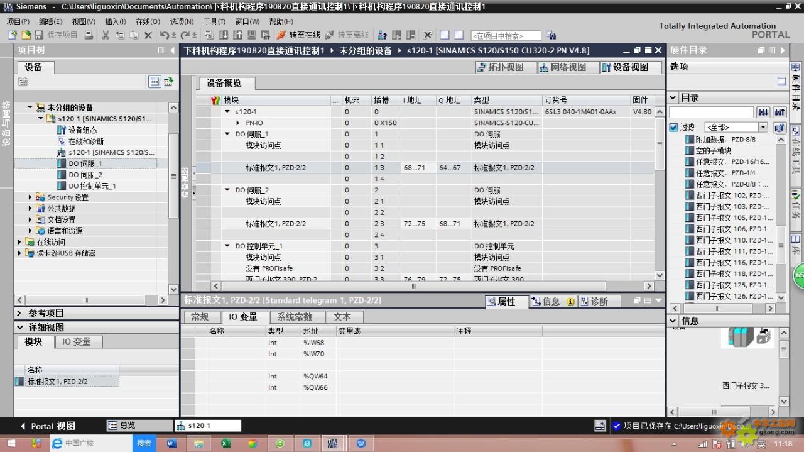Screen dimensions: 804x452
Task: Go online with 转至在线 button
Action: point(298,35)
